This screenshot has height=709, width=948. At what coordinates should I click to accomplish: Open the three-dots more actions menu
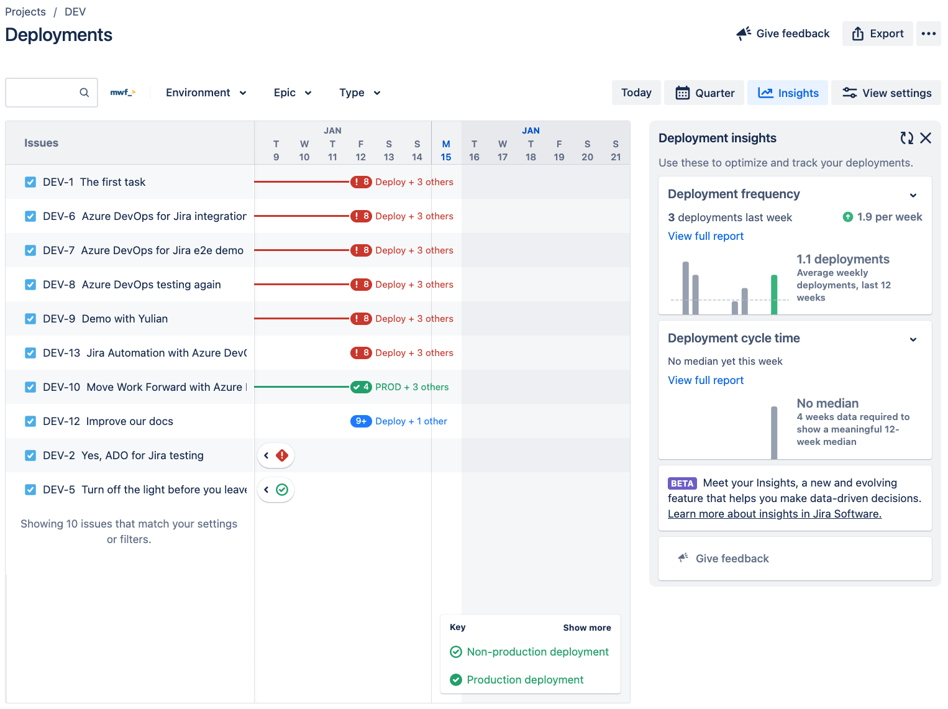[928, 34]
